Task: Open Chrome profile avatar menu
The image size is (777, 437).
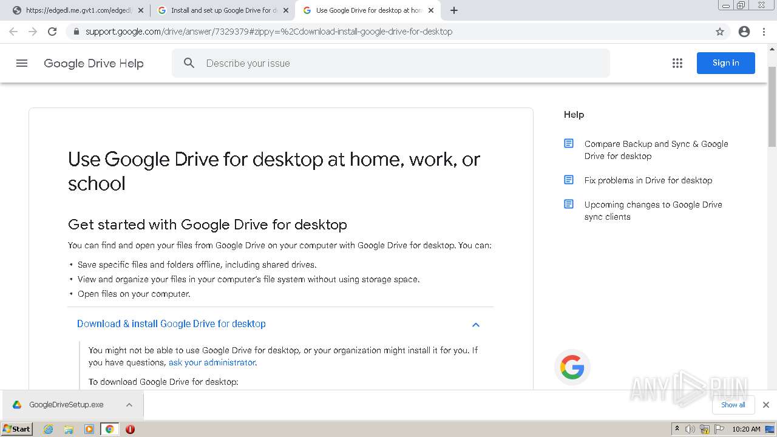Action: 744,32
